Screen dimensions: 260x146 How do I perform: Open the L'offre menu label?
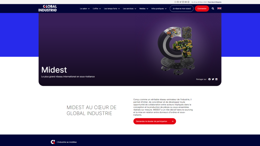[95, 9]
